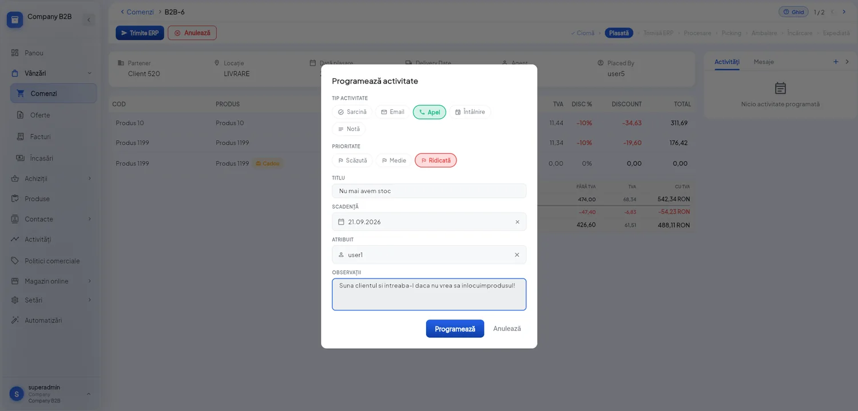Go to the next order arrow
Image resolution: width=858 pixels, height=411 pixels.
pos(844,12)
